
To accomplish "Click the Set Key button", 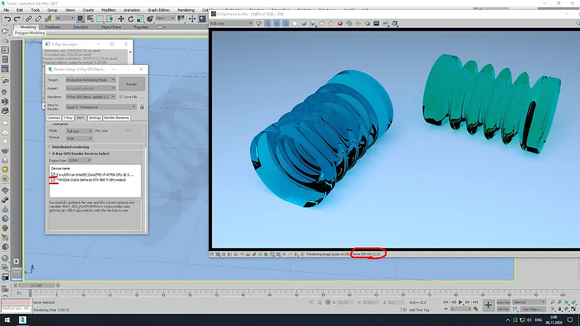I will point(503,309).
